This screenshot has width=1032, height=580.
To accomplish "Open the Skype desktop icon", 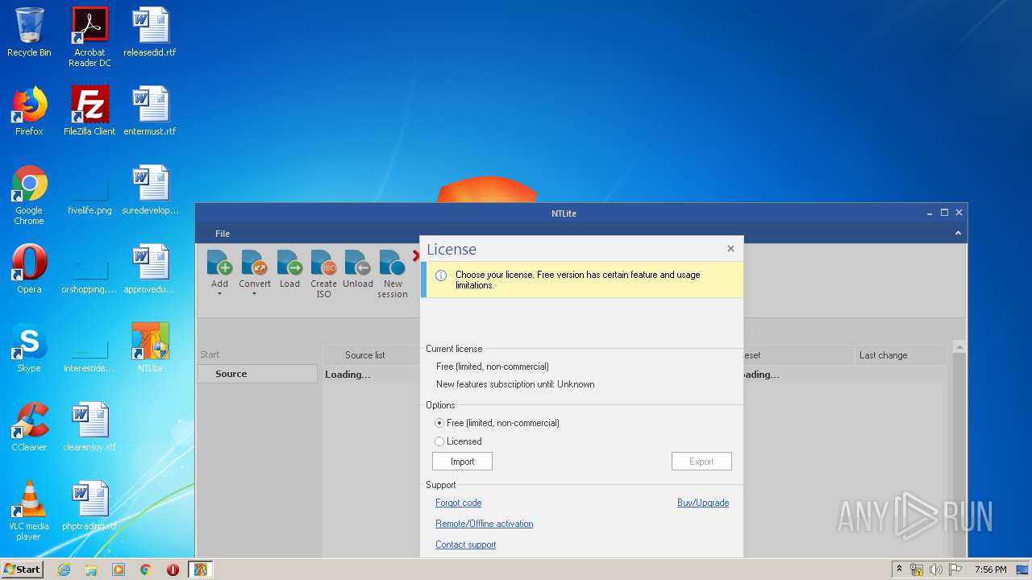I will (29, 348).
